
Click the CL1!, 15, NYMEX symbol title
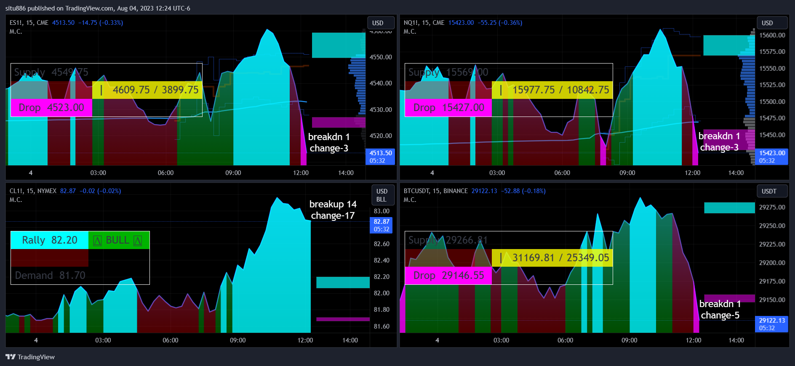point(33,191)
